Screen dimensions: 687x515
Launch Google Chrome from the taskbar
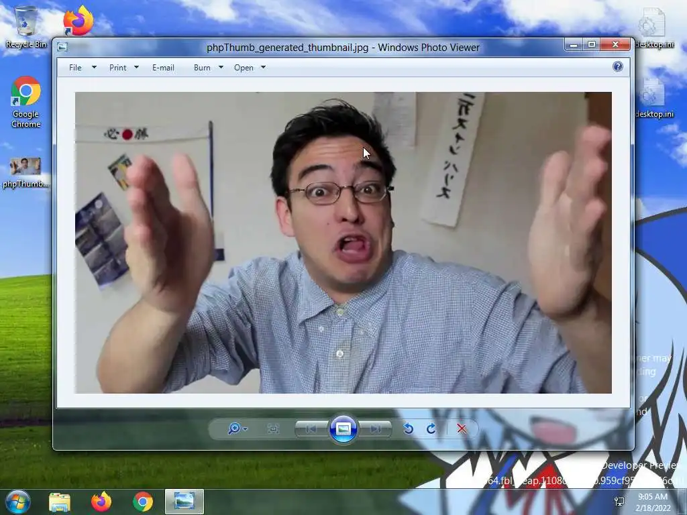point(143,502)
